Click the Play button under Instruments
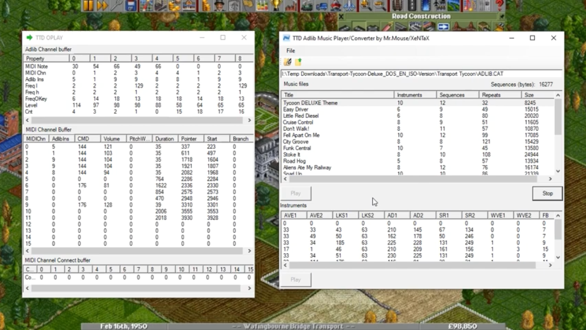The width and height of the screenshot is (586, 330). (x=296, y=280)
